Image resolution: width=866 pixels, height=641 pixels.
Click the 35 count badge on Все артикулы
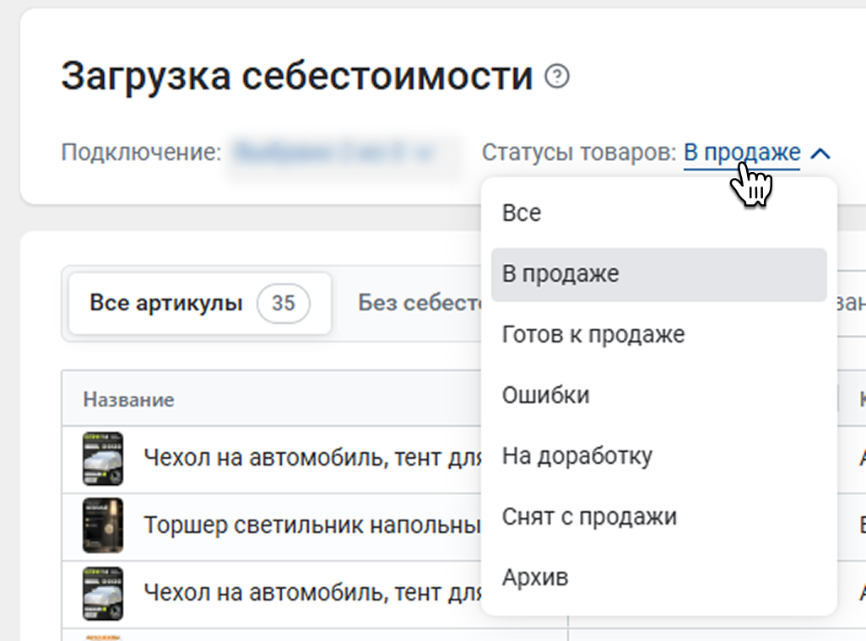[x=284, y=303]
